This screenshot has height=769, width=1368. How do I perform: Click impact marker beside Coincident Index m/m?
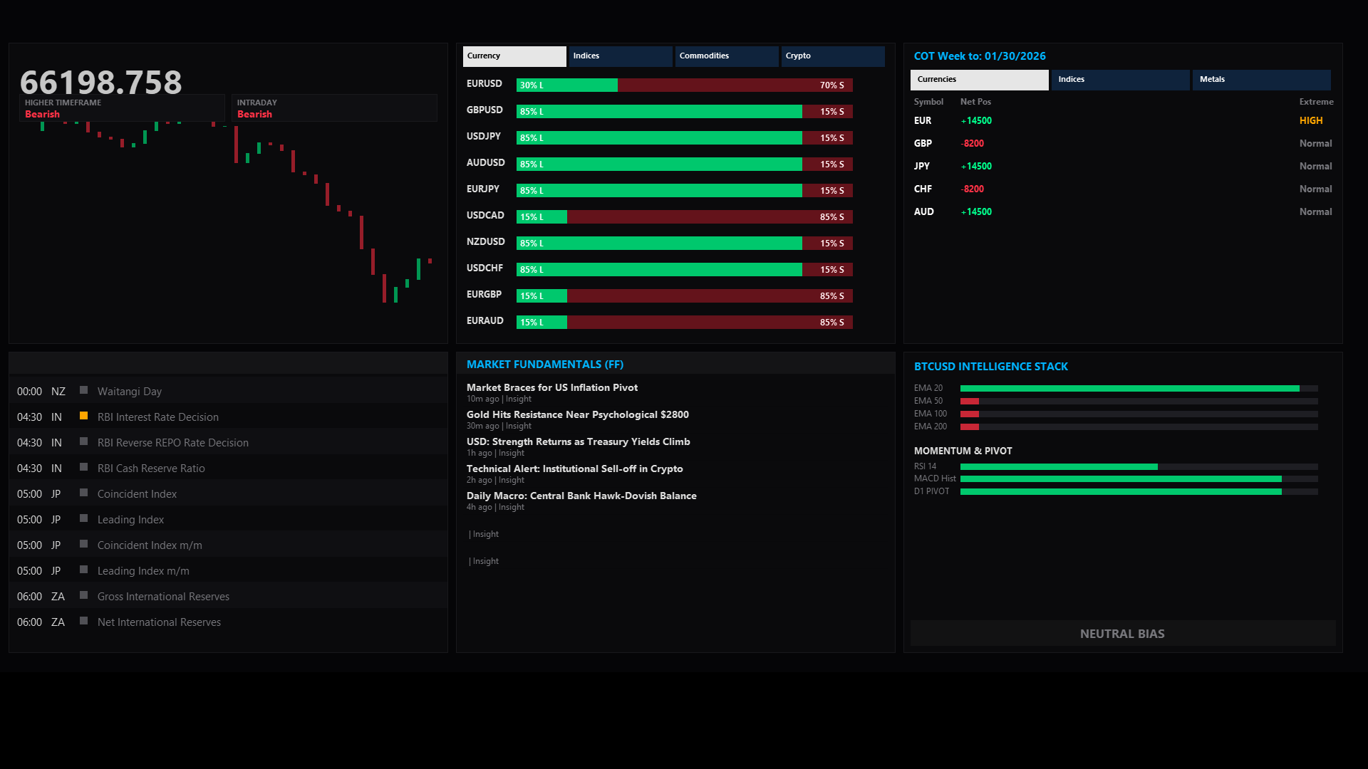pyautogui.click(x=83, y=544)
